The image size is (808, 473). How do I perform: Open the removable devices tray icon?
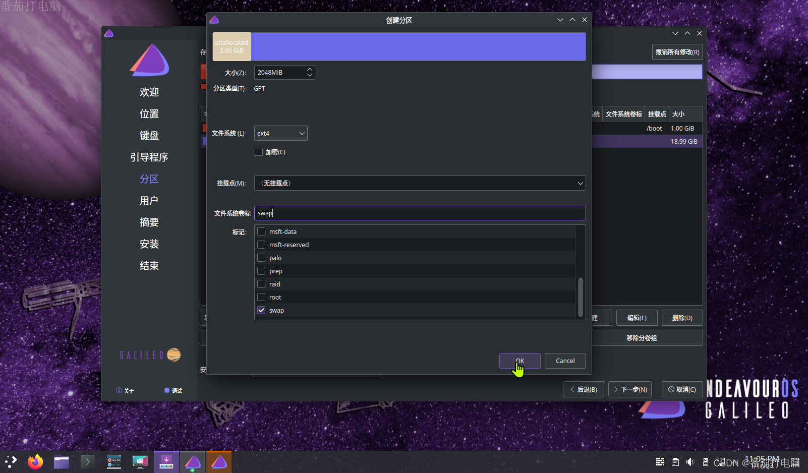pyautogui.click(x=706, y=462)
